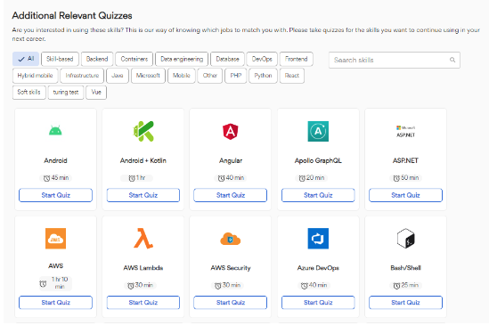489x334 pixels.
Task: Click the Azure DevOps logo
Action: click(318, 239)
